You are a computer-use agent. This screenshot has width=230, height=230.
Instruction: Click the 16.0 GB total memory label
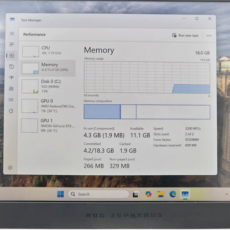coord(202,53)
